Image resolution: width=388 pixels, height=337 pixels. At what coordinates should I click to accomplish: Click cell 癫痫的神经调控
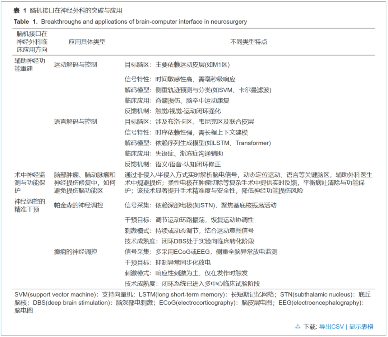(75, 252)
